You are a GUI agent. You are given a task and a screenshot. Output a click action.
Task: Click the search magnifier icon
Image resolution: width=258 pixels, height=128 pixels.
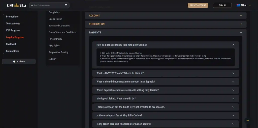pos(32,6)
